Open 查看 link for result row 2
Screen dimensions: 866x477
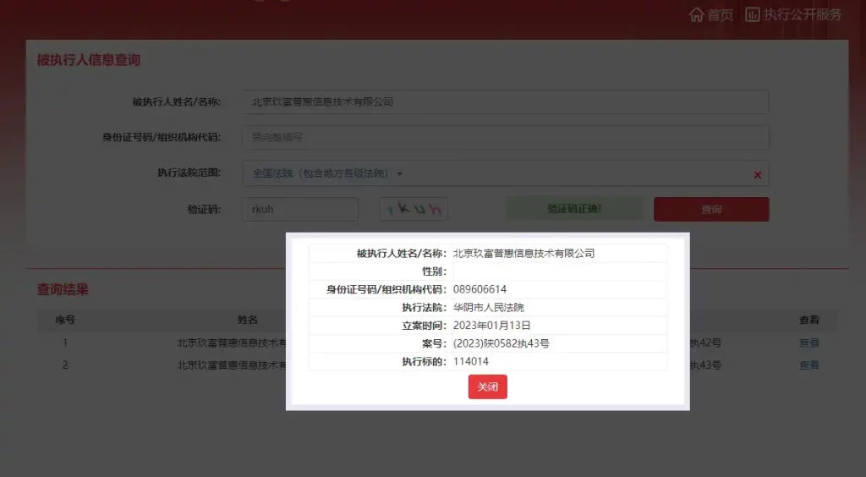click(x=808, y=365)
